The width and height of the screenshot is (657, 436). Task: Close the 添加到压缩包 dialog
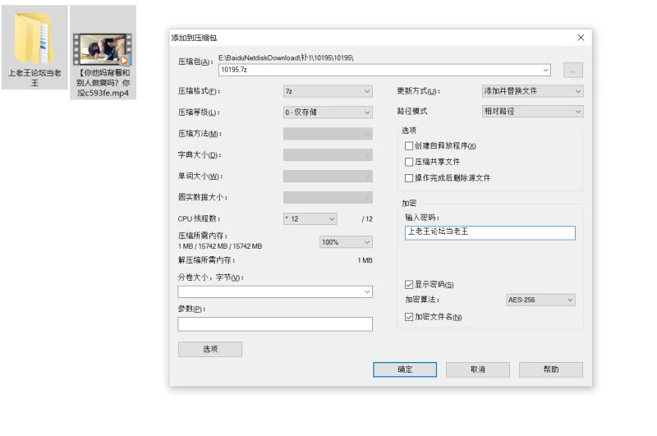click(581, 38)
